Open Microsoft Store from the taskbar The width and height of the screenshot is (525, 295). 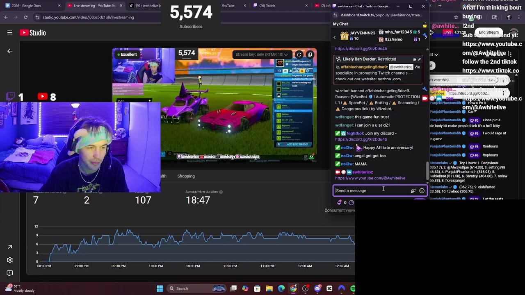[257, 288]
